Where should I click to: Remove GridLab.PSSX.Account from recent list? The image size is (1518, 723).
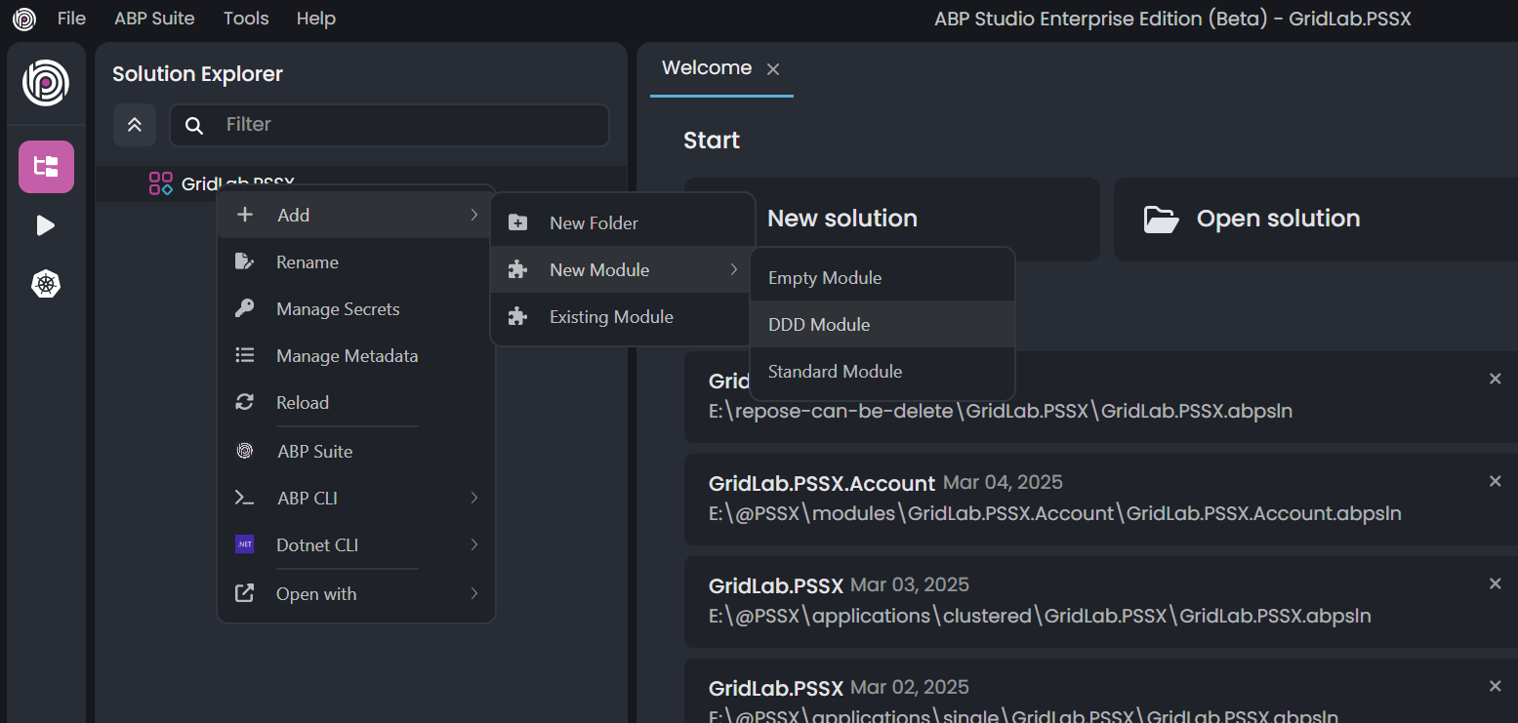(x=1495, y=481)
